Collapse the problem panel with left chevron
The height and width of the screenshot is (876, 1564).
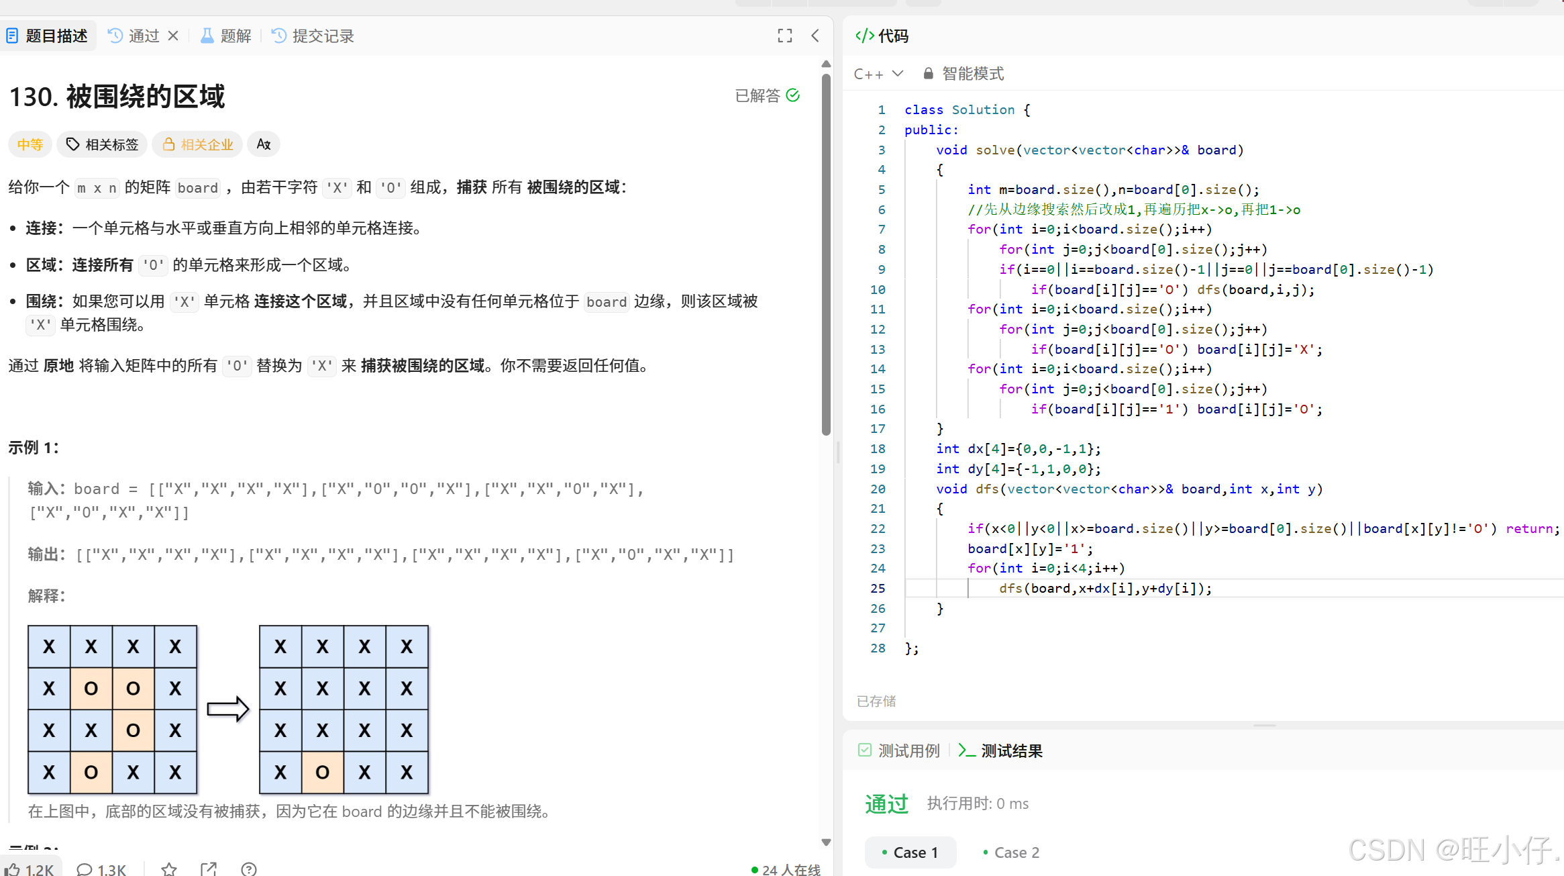tap(815, 36)
